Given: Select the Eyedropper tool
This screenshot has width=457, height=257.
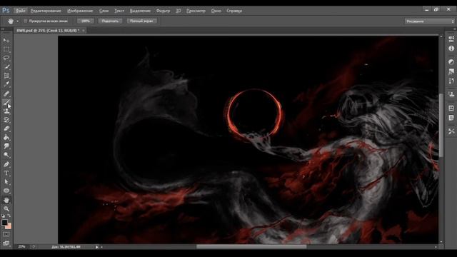Looking at the screenshot, I should (6, 84).
